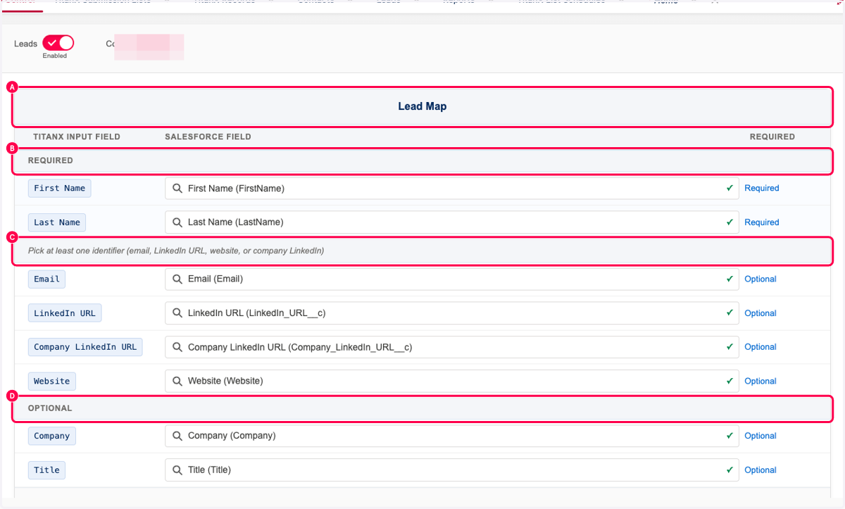Select the "Title" TitanX input chip

point(47,470)
